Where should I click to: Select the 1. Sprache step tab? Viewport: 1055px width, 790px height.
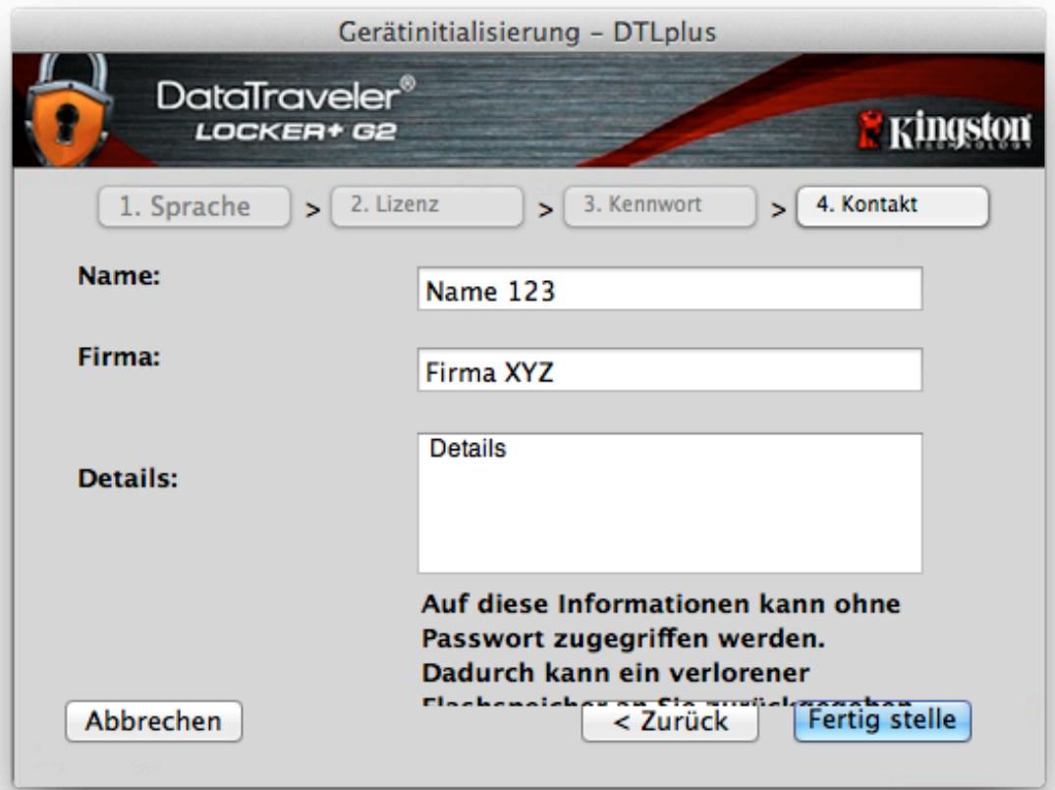click(194, 206)
